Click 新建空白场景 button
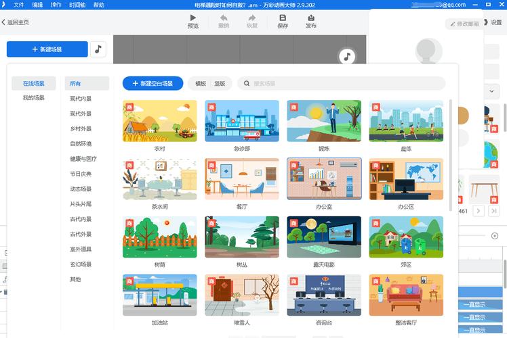The height and width of the screenshot is (338, 507). click(153, 84)
